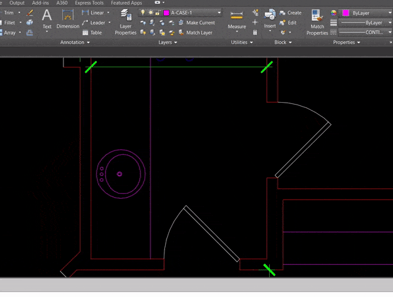Image resolution: width=393 pixels, height=297 pixels.
Task: Open Layer Properties manager
Action: (x=125, y=22)
